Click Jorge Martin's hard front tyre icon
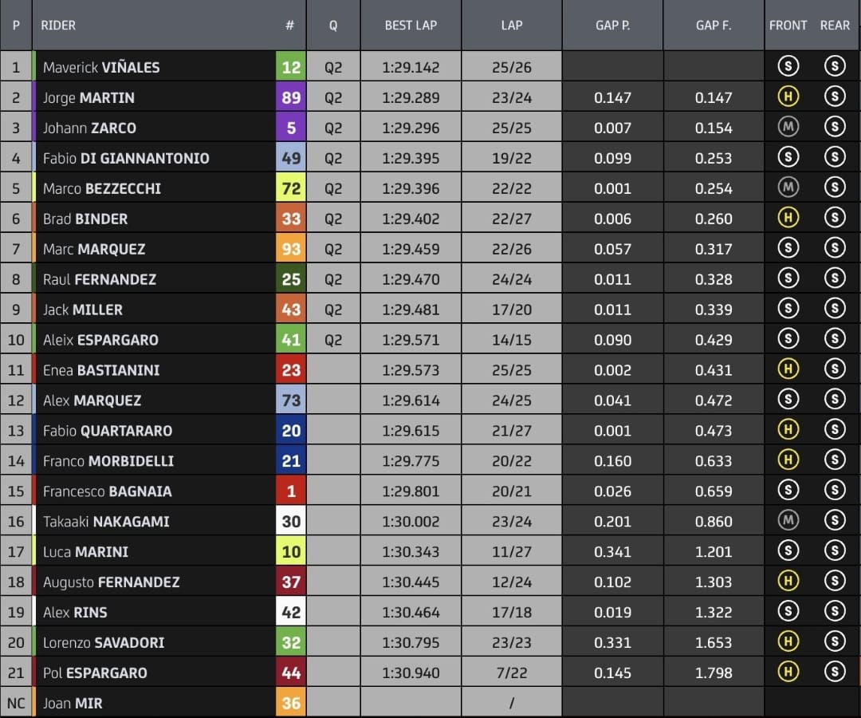Image resolution: width=861 pixels, height=718 pixels. 788,97
